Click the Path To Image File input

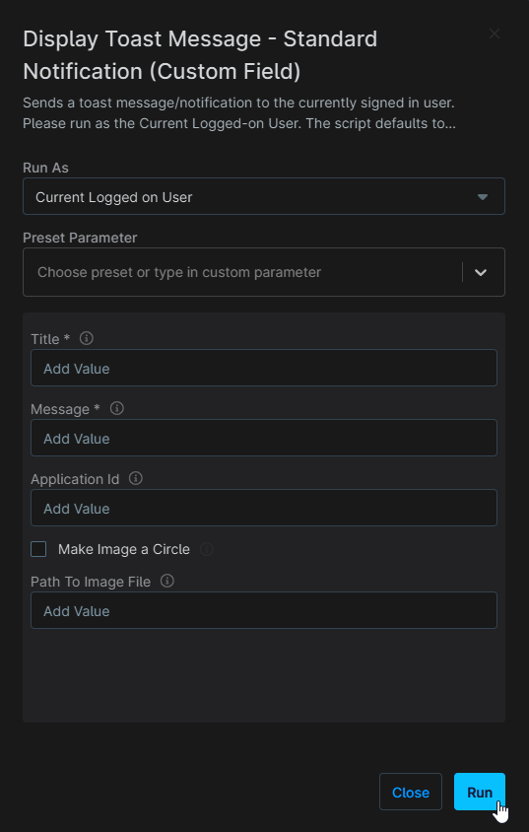[264, 610]
